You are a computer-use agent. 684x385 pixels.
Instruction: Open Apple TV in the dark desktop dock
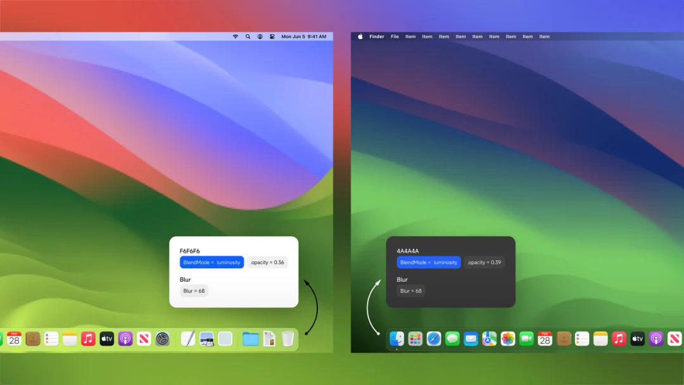coord(638,339)
